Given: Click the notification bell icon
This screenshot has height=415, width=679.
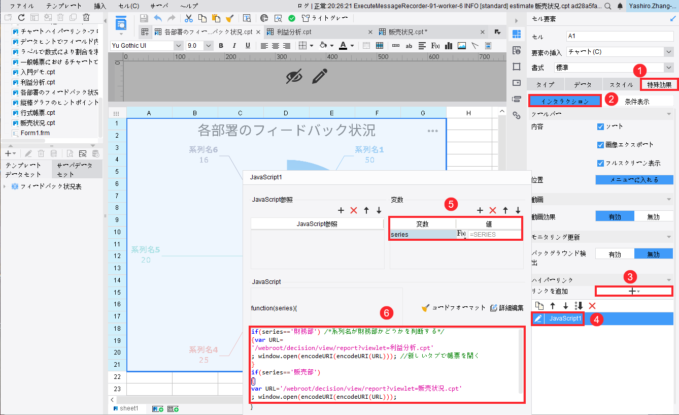Looking at the screenshot, I should (620, 6).
